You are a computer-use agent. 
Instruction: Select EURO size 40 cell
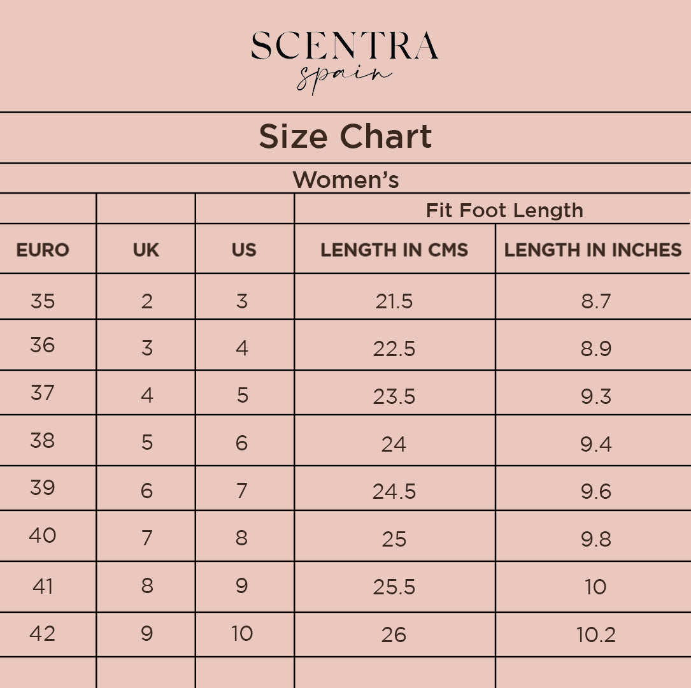(43, 536)
